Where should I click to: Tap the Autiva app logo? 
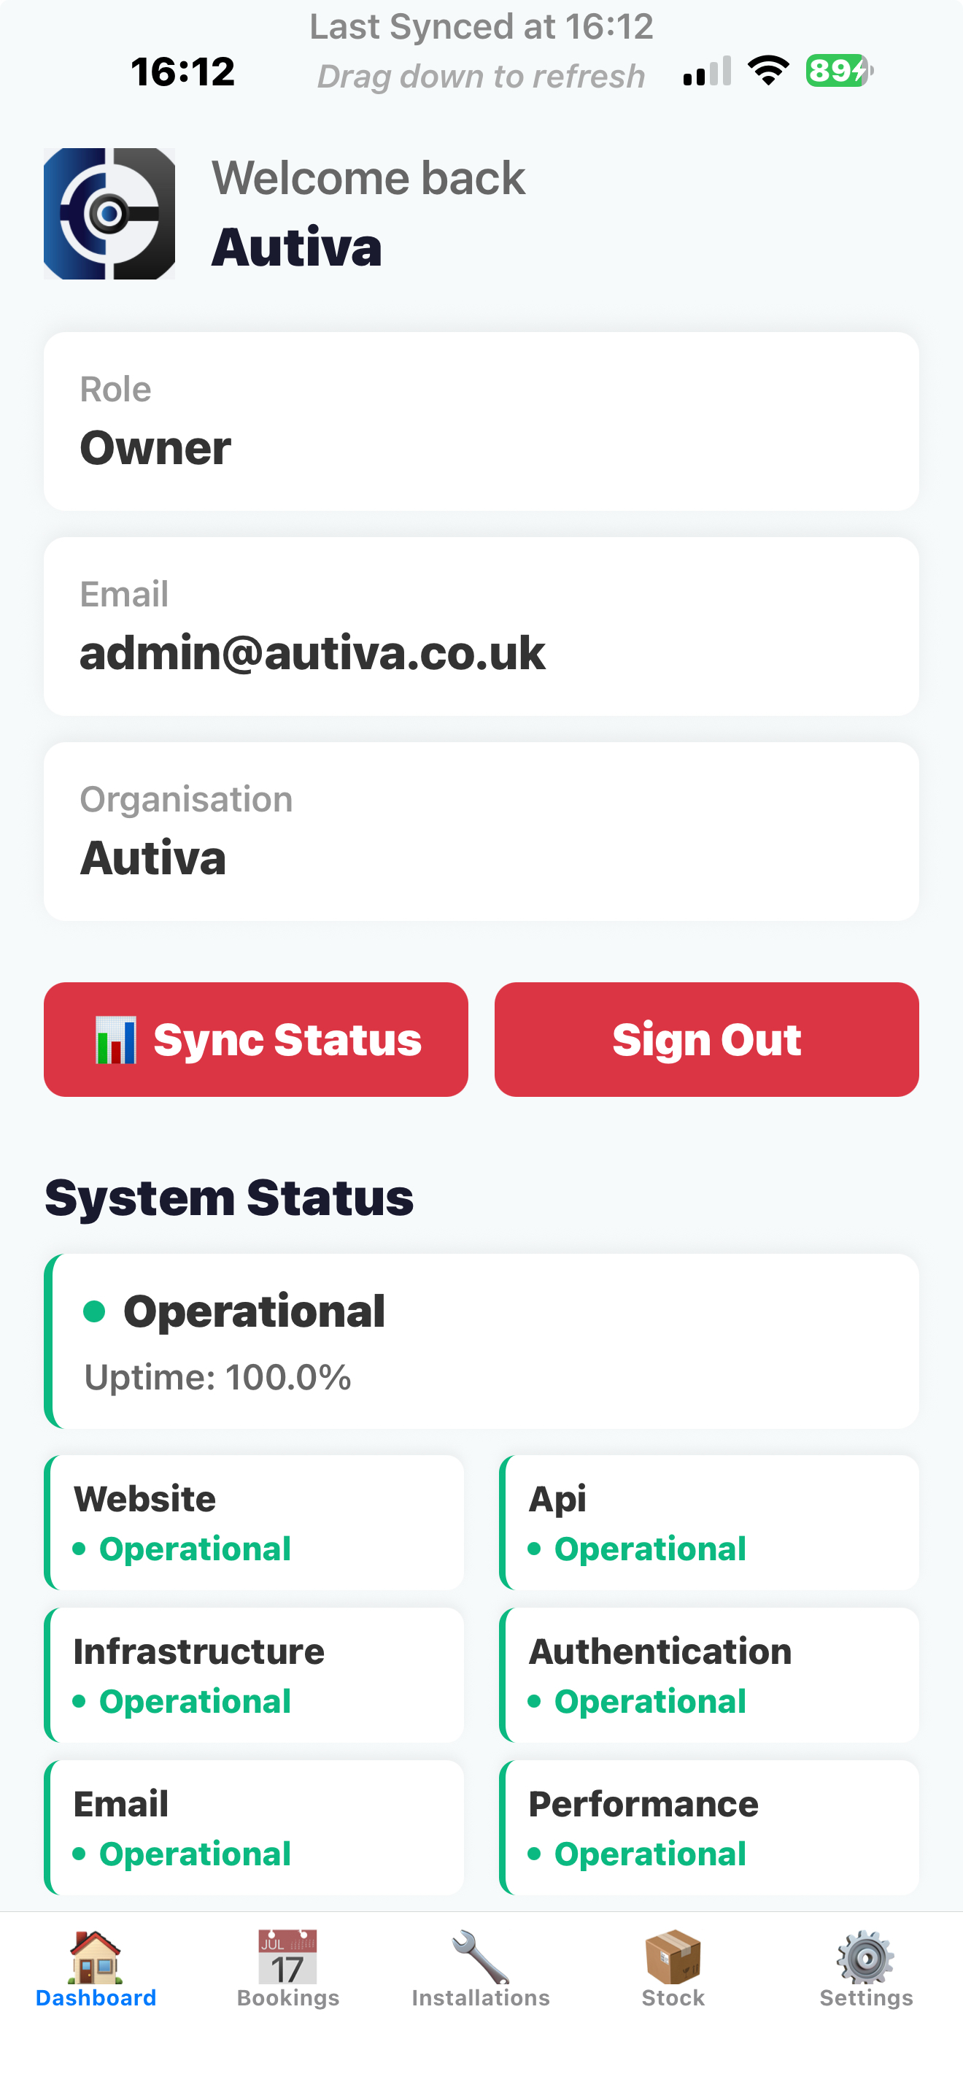109,214
